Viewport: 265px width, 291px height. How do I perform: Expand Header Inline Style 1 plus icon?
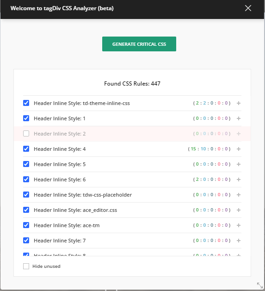tap(239, 118)
